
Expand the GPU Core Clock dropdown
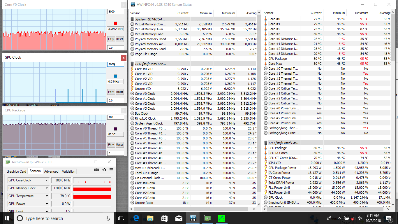click(x=47, y=180)
